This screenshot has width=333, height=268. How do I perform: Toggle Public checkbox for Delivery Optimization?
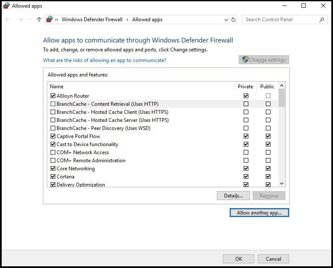coord(268,184)
